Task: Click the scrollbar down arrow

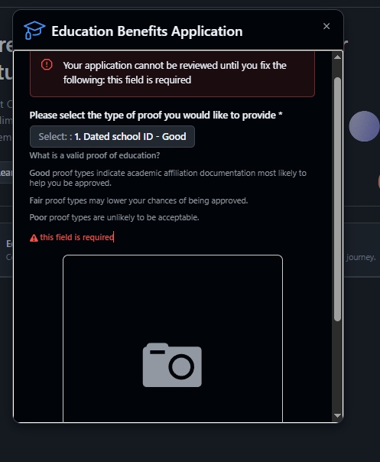Action: (338, 415)
